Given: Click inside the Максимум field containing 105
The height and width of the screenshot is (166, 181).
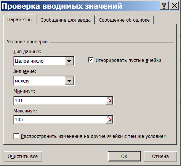Looking at the screenshot, I should click(x=60, y=120).
